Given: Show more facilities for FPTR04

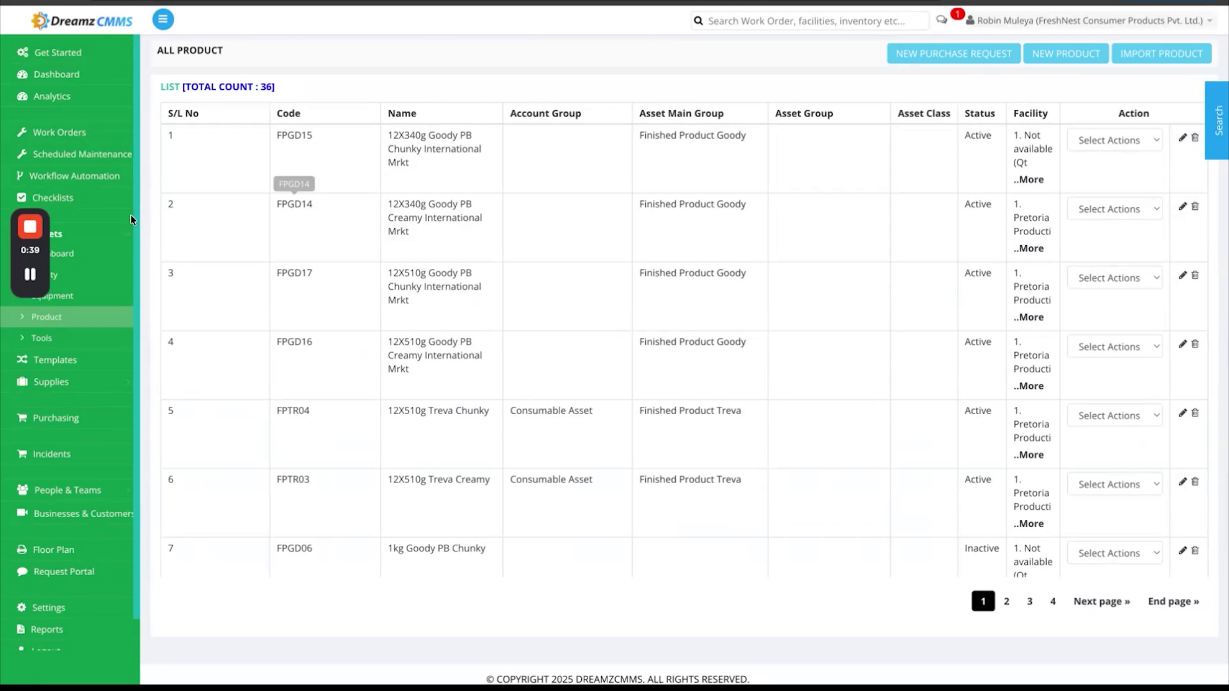Looking at the screenshot, I should pos(1028,455).
